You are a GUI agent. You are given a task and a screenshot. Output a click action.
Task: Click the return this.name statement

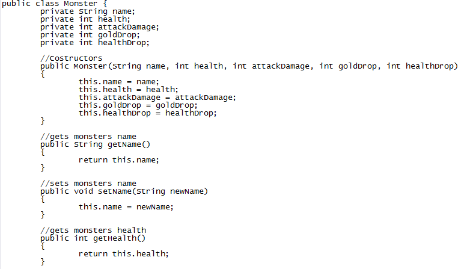pyautogui.click(x=118, y=160)
